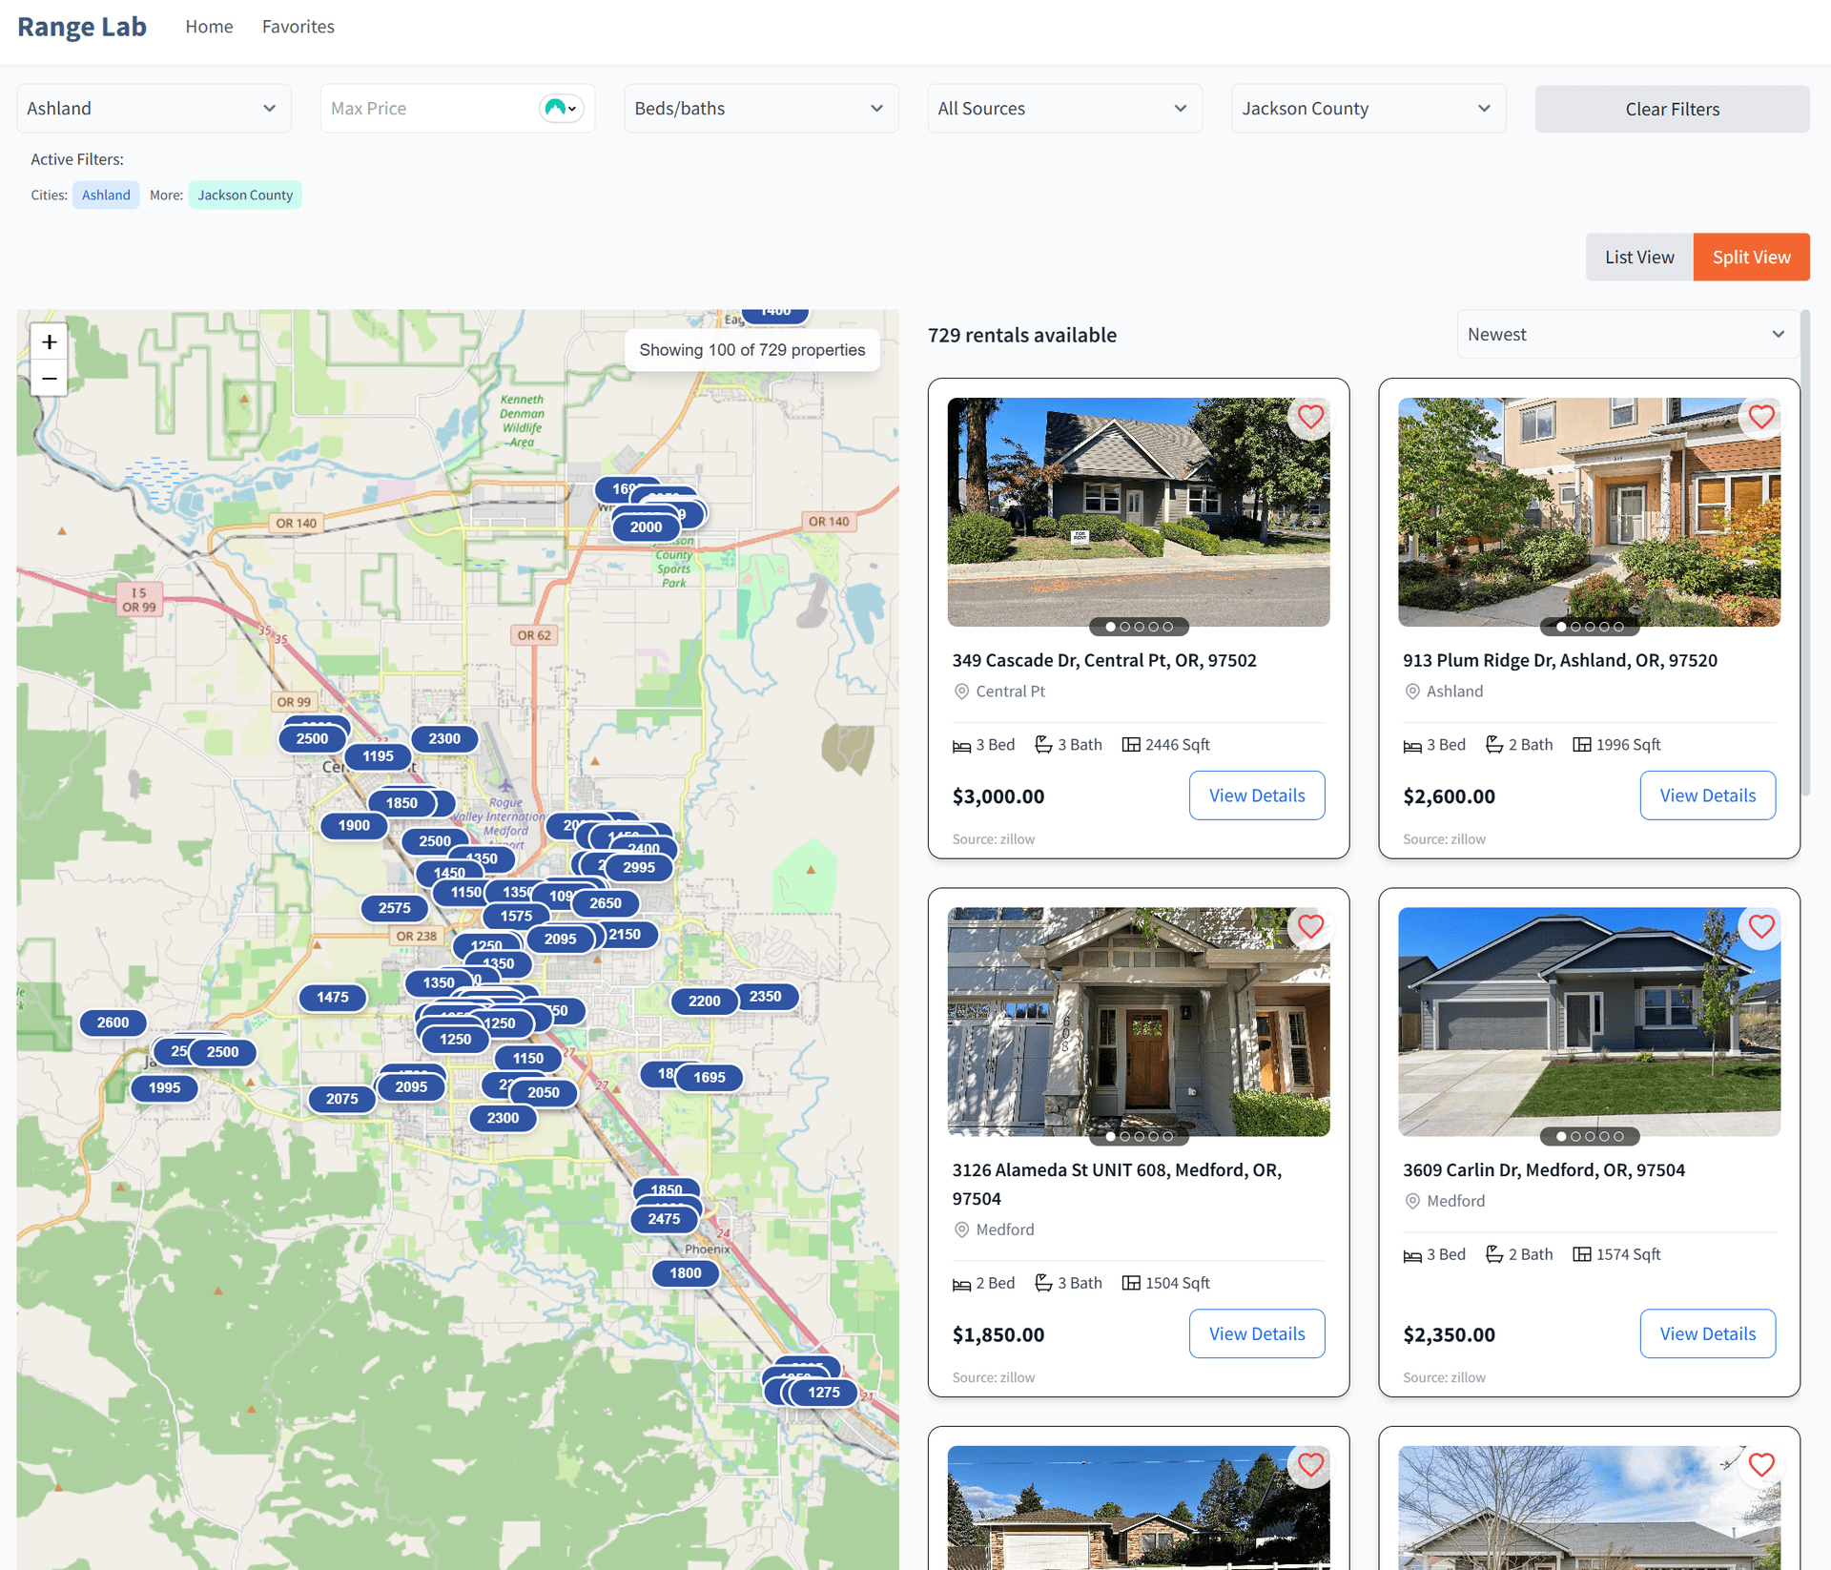This screenshot has width=1831, height=1570.
Task: Click the heart icon on 913 Plum Ridge Dr
Action: coord(1760,417)
